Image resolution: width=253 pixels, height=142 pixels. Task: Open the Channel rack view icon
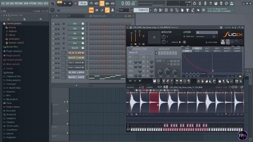coord(166,10)
